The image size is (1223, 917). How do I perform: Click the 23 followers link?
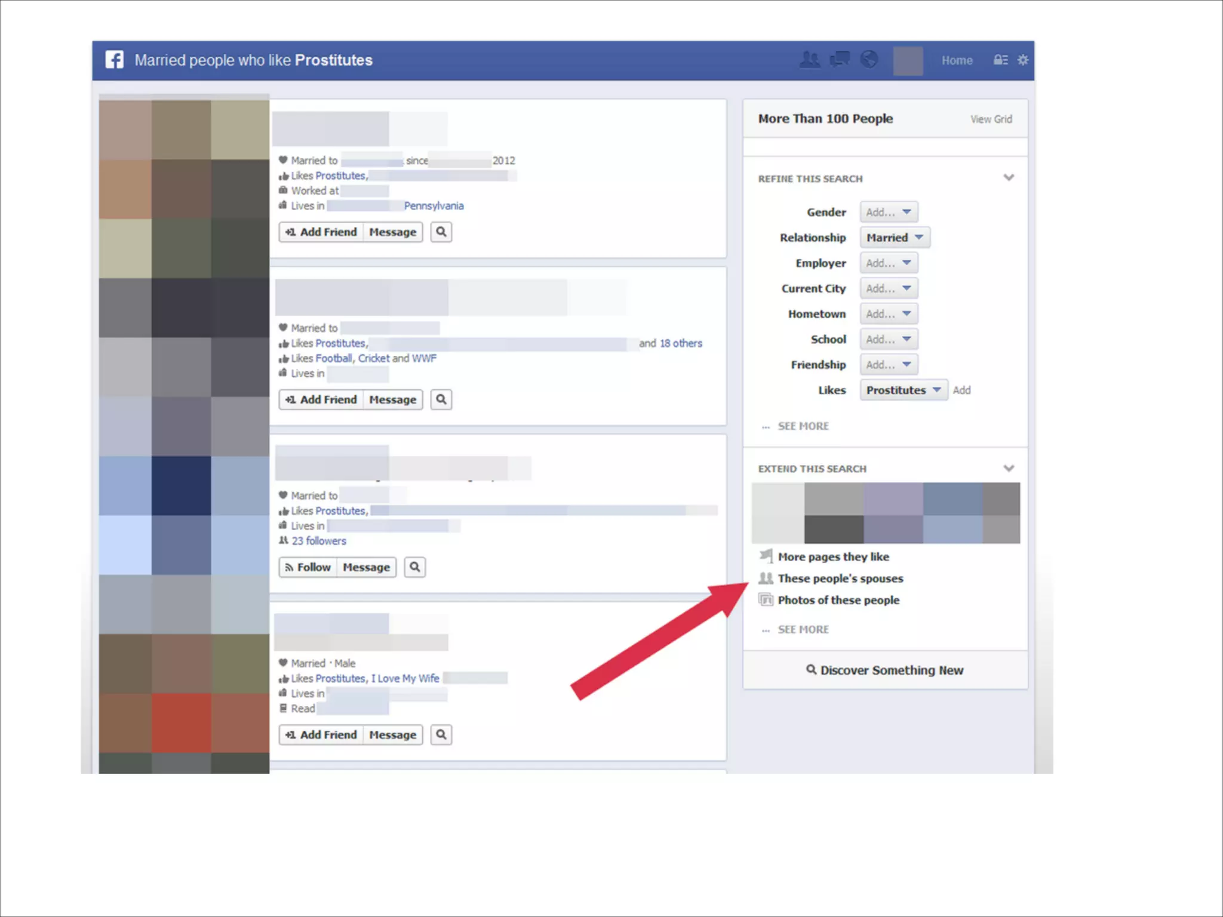pyautogui.click(x=318, y=541)
